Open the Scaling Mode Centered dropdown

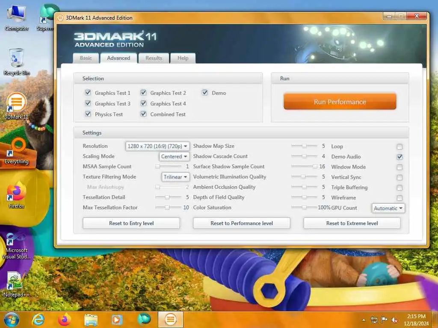[174, 156]
